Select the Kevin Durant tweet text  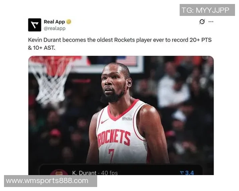[x=120, y=44]
